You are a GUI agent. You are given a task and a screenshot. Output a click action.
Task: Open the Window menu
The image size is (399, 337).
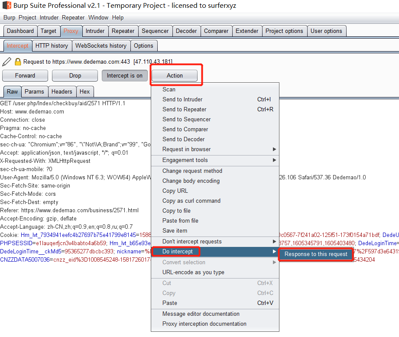tap(98, 18)
